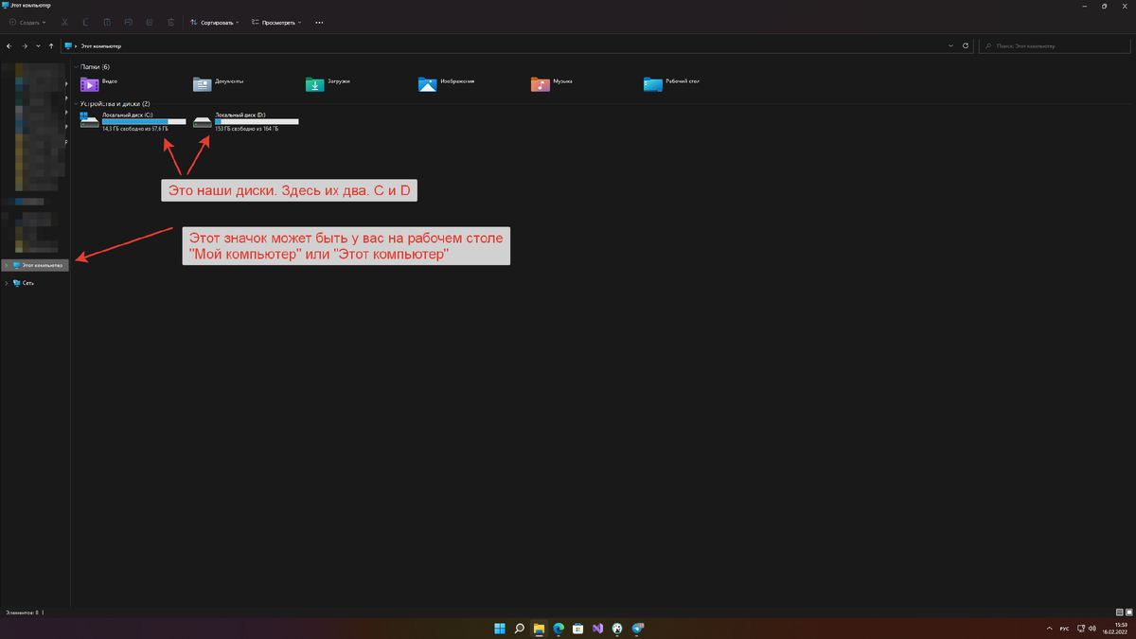Click the Copy toolbar icon
This screenshot has height=639, width=1136.
click(x=85, y=22)
